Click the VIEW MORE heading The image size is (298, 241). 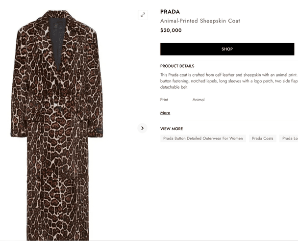(x=172, y=129)
